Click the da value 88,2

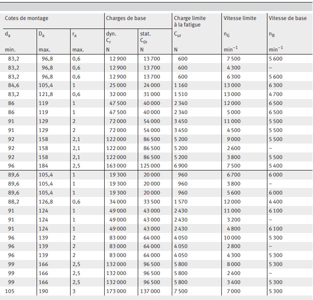point(14,201)
